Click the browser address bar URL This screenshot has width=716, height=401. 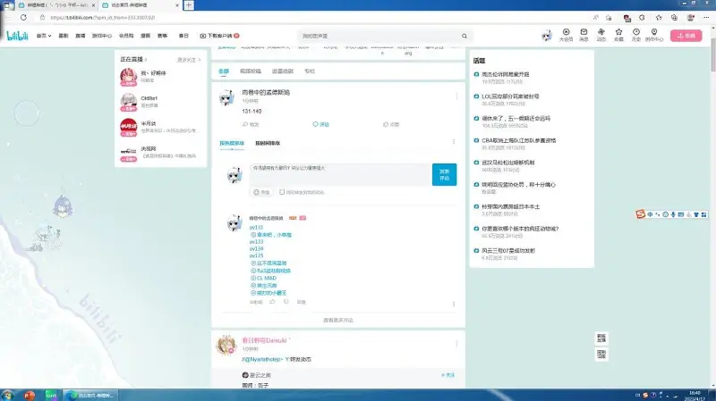(x=102, y=17)
